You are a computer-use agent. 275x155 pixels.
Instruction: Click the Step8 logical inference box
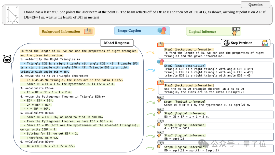(215, 149)
